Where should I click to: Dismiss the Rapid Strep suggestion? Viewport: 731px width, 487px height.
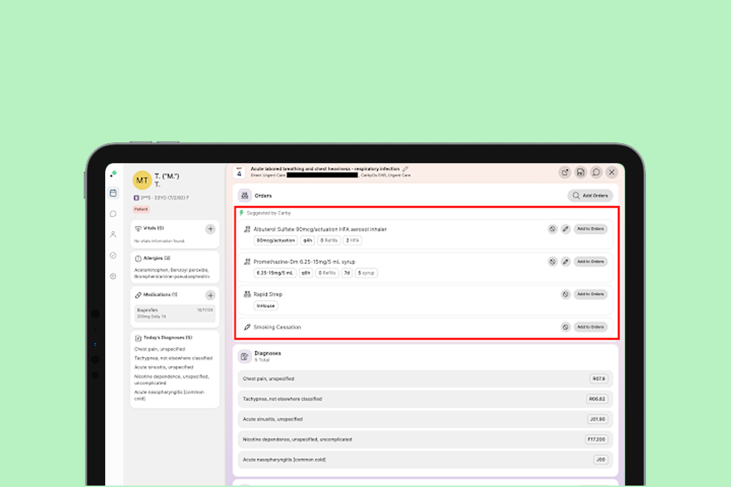[x=566, y=294]
